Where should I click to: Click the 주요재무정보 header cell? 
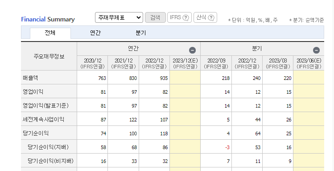tap(49, 56)
